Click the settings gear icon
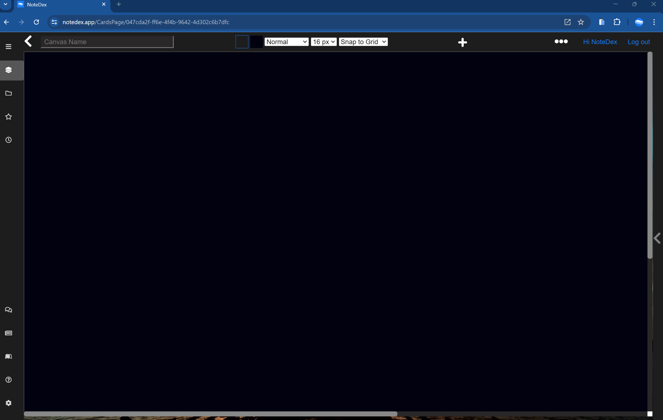 pyautogui.click(x=9, y=403)
